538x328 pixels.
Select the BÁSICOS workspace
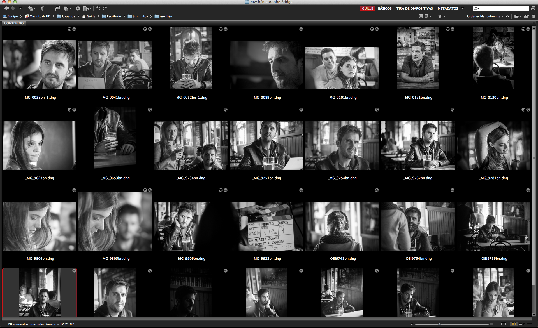pyautogui.click(x=385, y=8)
